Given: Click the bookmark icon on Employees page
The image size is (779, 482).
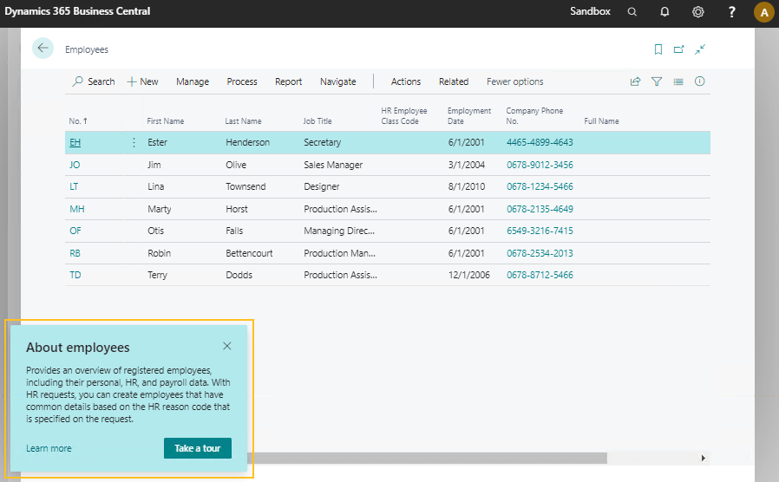Looking at the screenshot, I should point(658,49).
